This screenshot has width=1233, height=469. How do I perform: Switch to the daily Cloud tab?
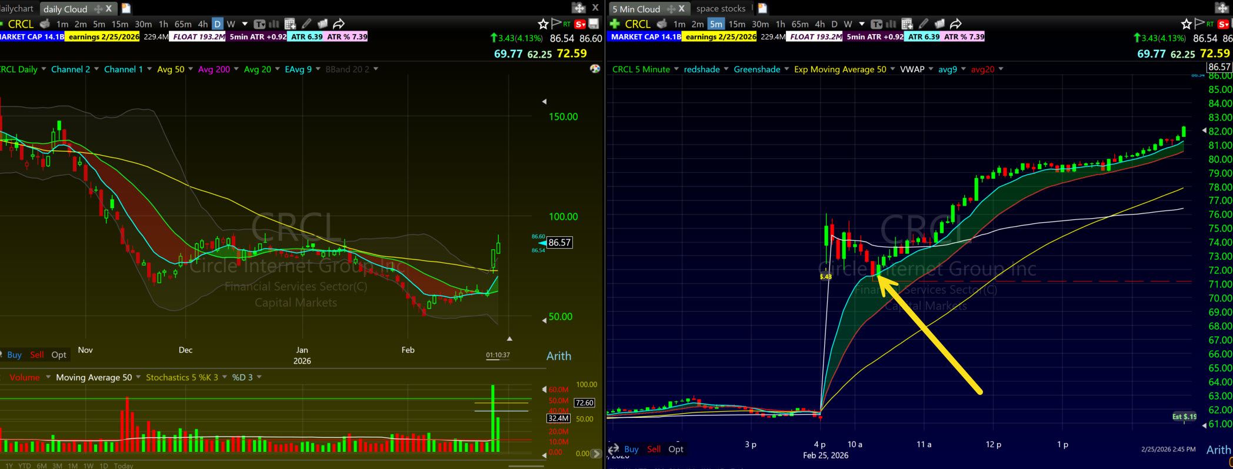click(x=65, y=9)
